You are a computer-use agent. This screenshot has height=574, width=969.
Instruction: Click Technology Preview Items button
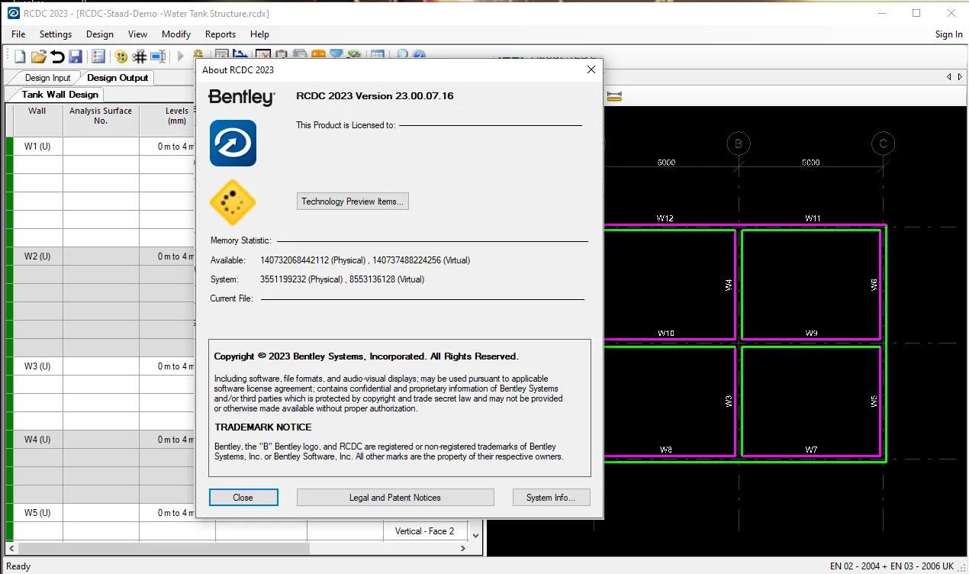coord(352,202)
